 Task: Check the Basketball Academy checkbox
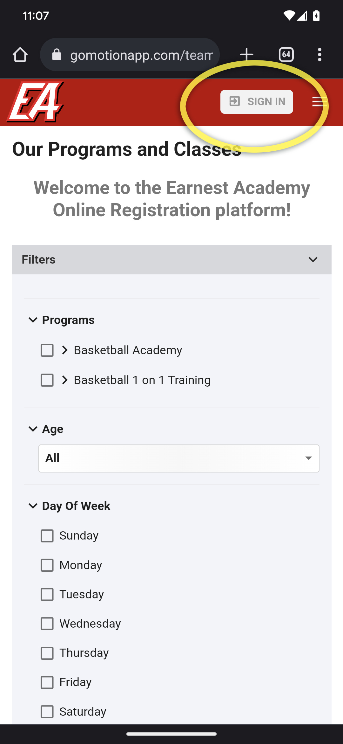(x=47, y=350)
